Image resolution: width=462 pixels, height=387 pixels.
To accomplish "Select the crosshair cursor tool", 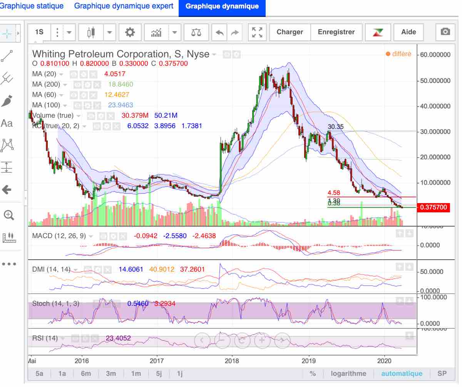I will (7, 33).
